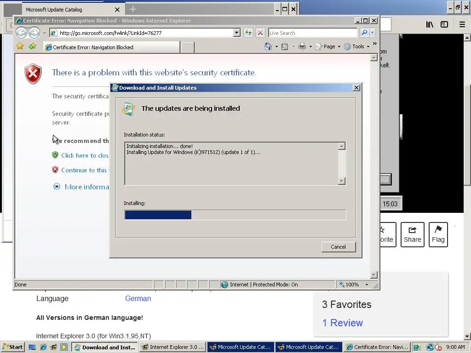Click the 9:00 AM taskbar clock
471x353 pixels.
click(455, 347)
